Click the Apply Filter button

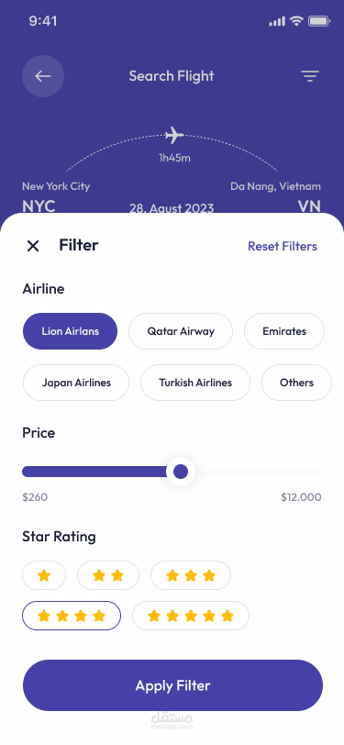173,685
